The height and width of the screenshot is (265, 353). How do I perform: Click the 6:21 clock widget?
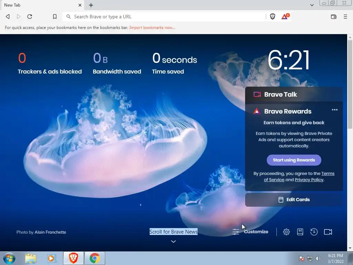(289, 60)
